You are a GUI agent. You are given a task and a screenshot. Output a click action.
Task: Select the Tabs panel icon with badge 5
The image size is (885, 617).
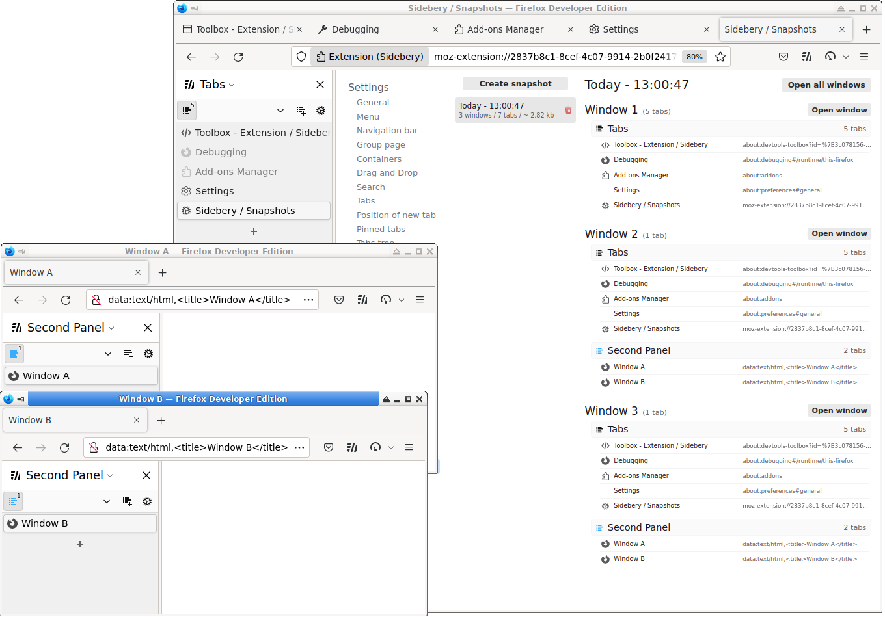pyautogui.click(x=187, y=111)
